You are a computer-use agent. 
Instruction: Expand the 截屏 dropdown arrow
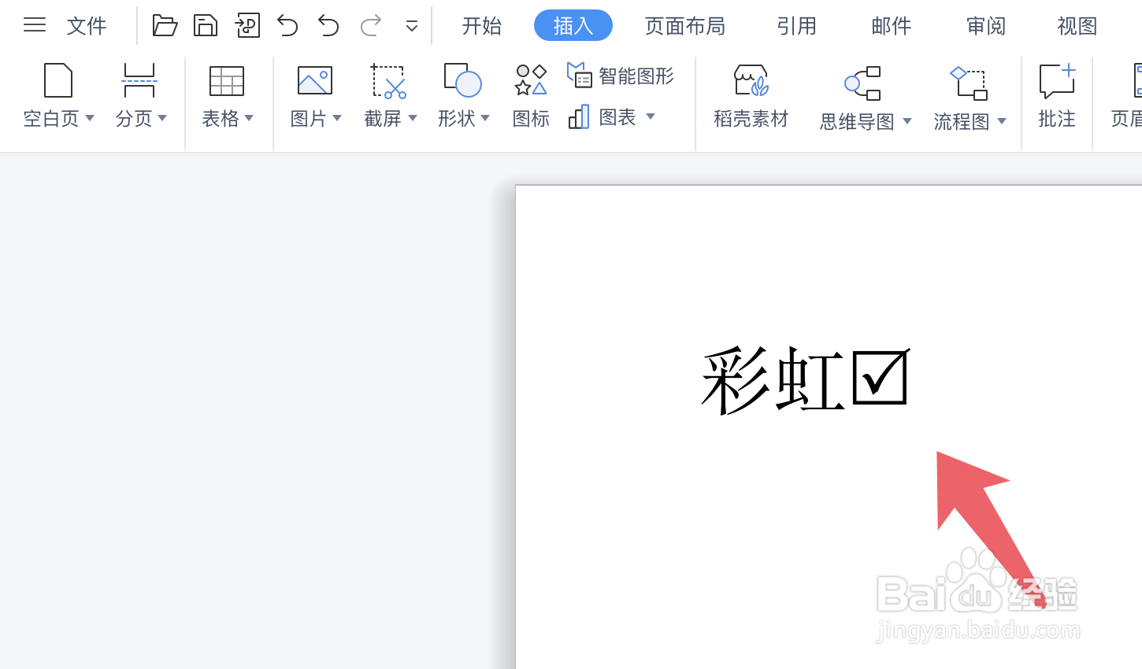[413, 118]
